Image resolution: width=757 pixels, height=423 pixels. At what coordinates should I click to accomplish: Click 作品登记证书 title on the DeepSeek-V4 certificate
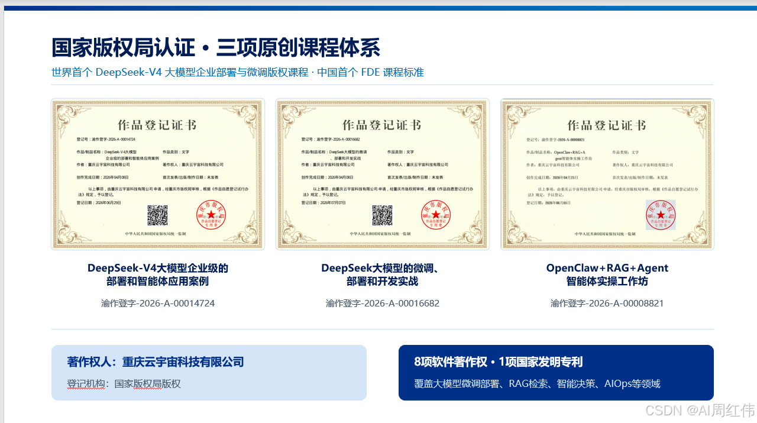click(157, 125)
